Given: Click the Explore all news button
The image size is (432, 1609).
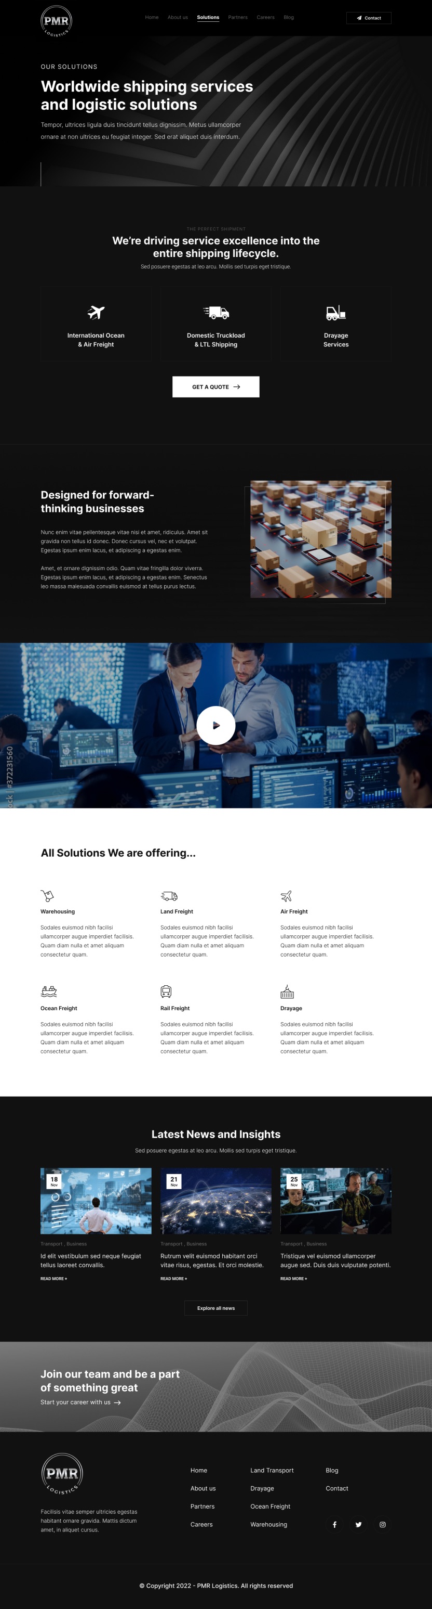Looking at the screenshot, I should tap(215, 1308).
